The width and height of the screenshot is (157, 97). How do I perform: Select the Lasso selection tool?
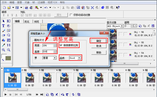(9, 35)
